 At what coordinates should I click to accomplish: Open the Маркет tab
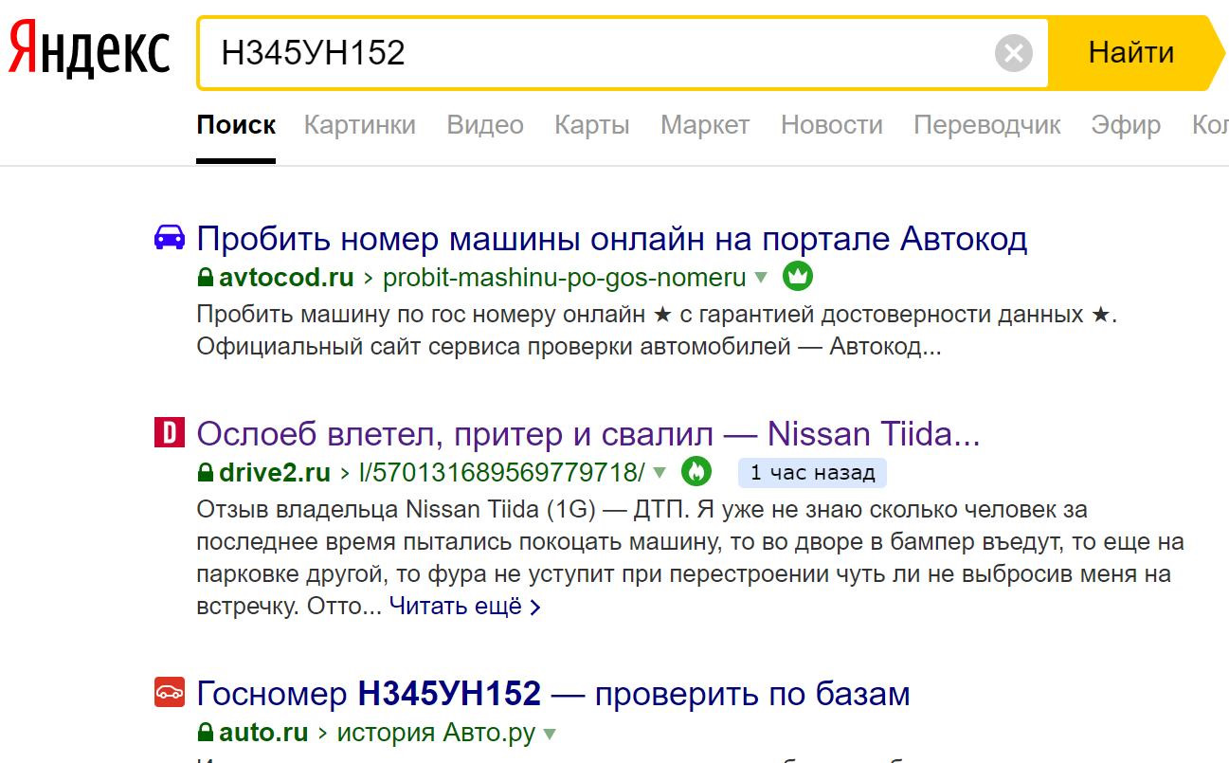(x=705, y=125)
